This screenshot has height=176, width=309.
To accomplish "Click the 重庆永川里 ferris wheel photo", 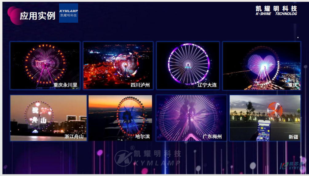I will [x=45, y=66].
